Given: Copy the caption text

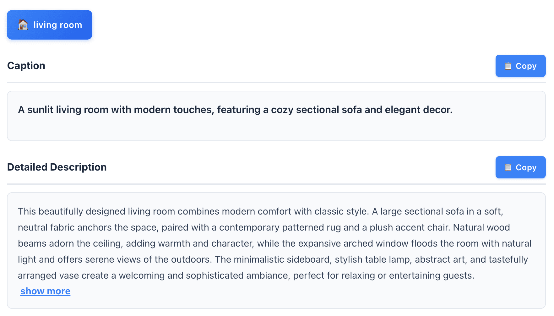Looking at the screenshot, I should (x=520, y=66).
